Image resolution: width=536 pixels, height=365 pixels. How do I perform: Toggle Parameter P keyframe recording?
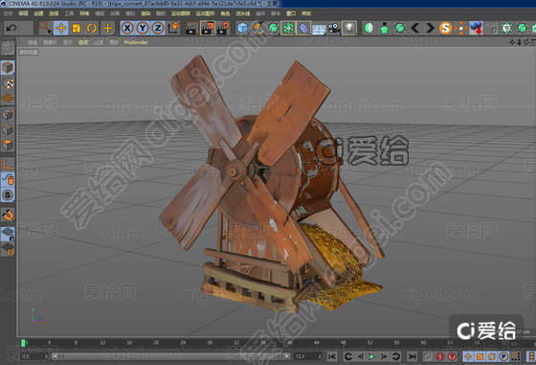coord(503,356)
